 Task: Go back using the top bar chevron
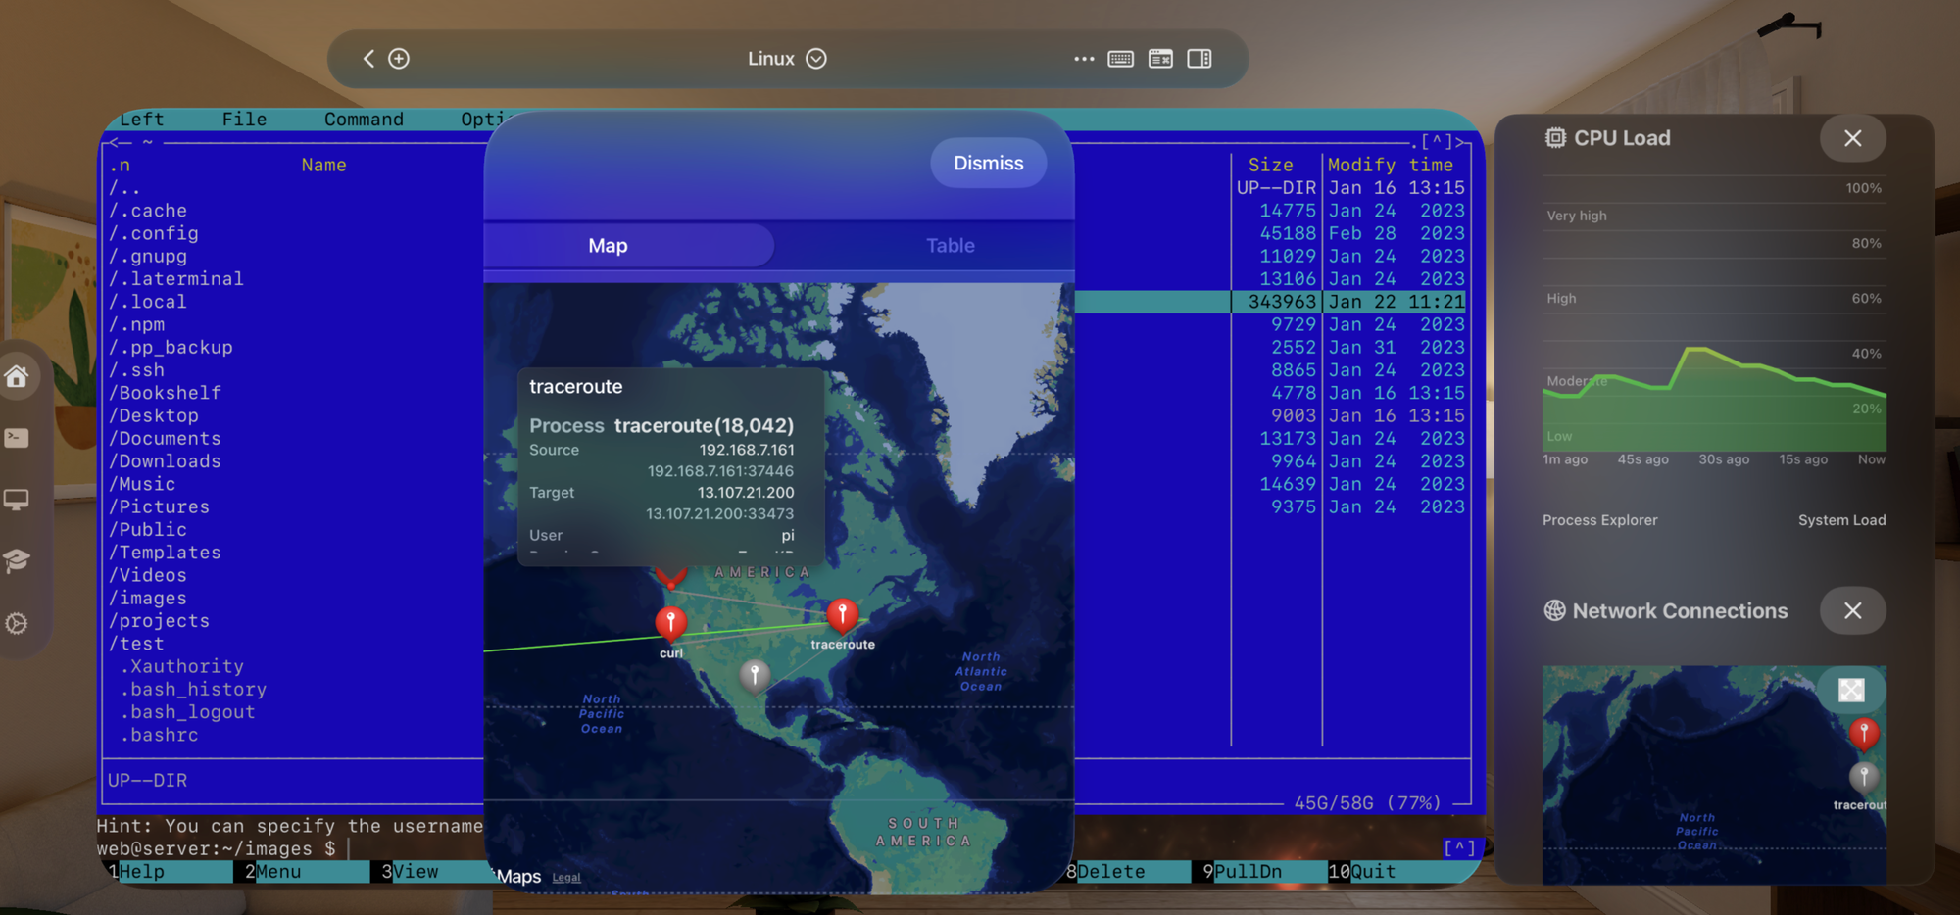(x=368, y=59)
